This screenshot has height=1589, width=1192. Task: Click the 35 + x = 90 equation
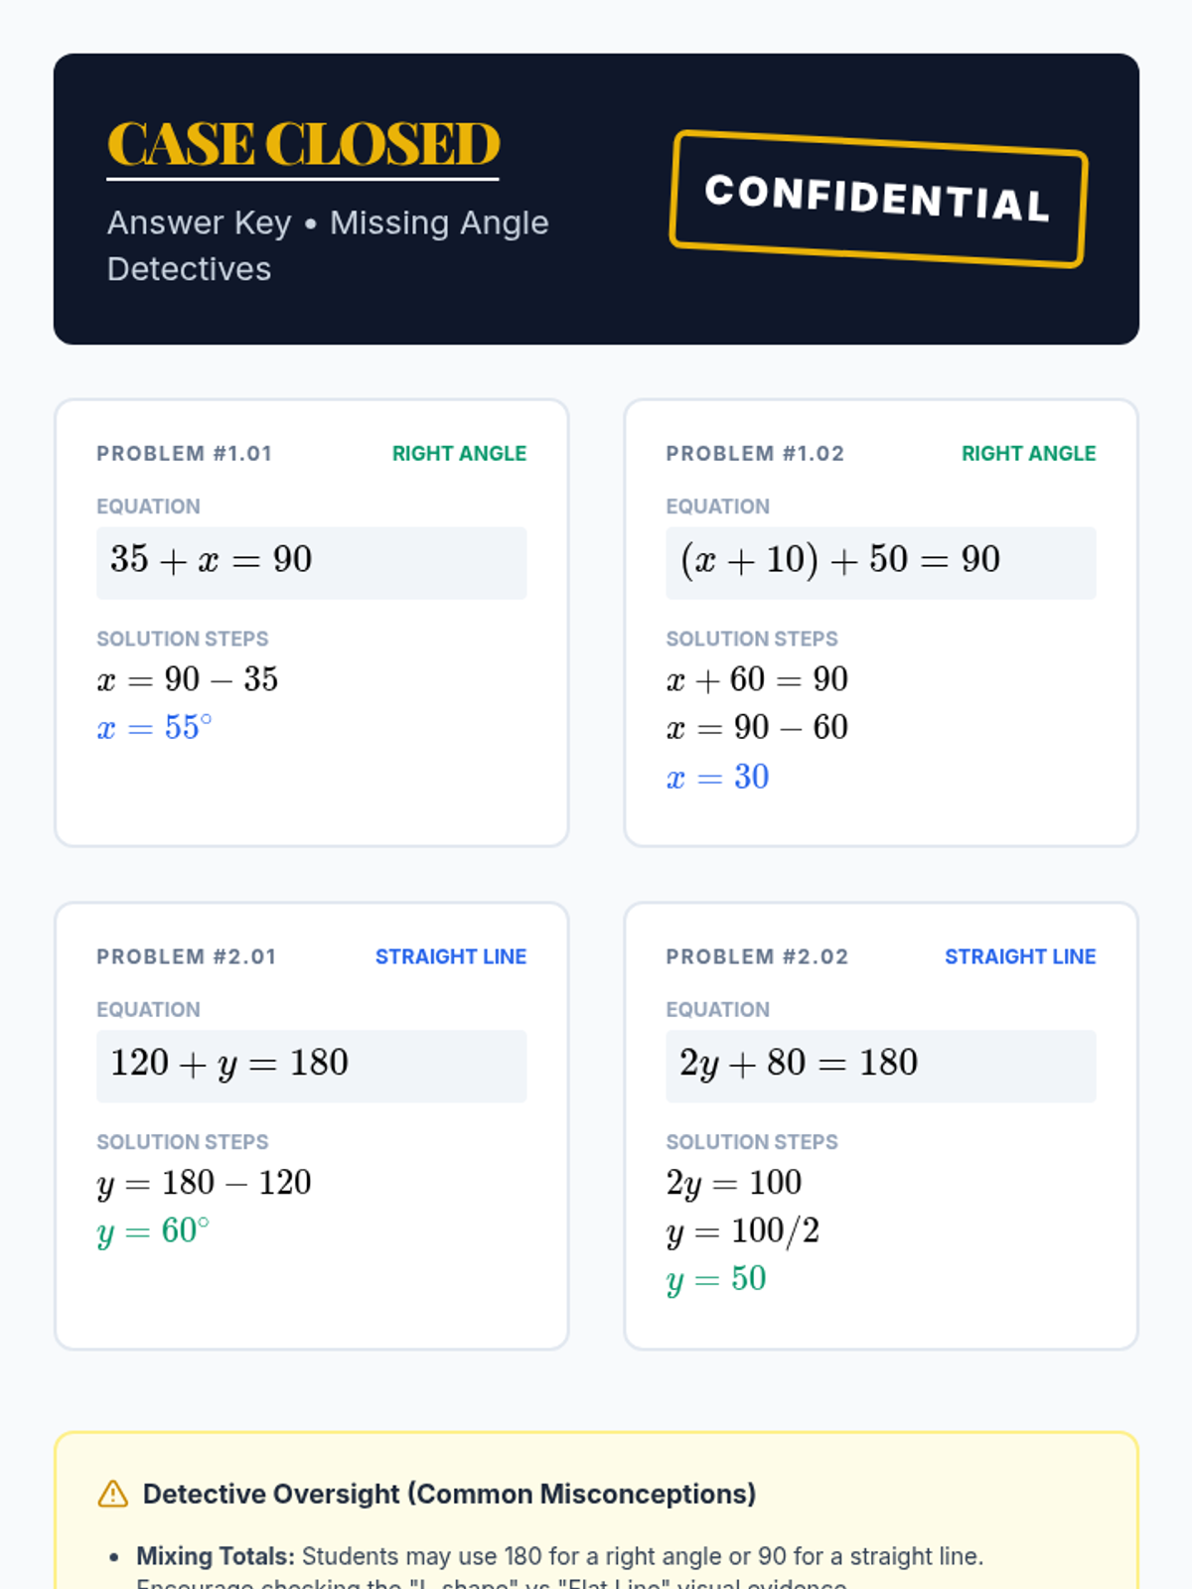pyautogui.click(x=212, y=561)
